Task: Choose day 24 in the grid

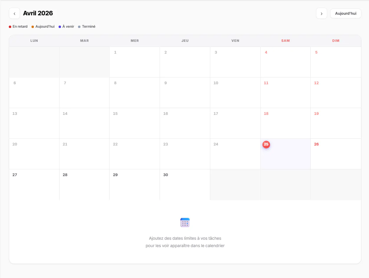Action: 235,154
